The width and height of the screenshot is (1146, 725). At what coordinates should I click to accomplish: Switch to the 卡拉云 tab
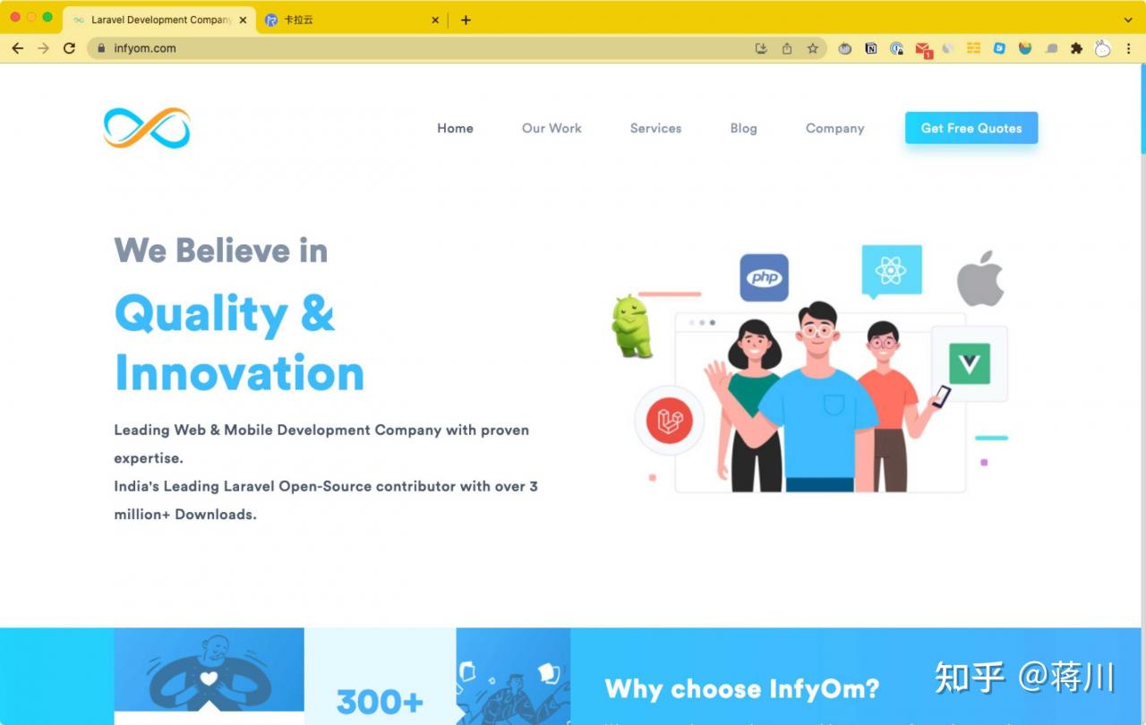(x=351, y=20)
